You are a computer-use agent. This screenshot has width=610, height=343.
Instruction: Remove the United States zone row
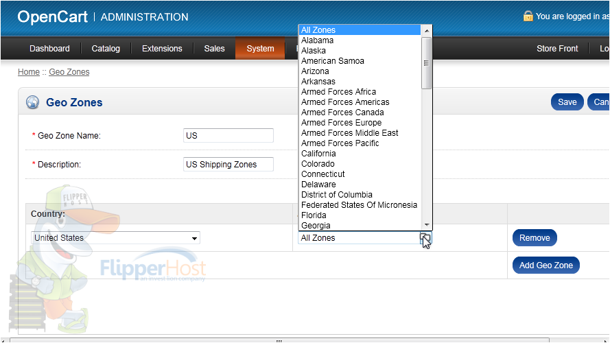tap(535, 237)
